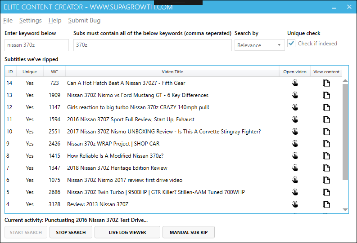This screenshot has height=243, width=357.
Task: Expand the Search by Relevance dropdown
Action: [260, 45]
